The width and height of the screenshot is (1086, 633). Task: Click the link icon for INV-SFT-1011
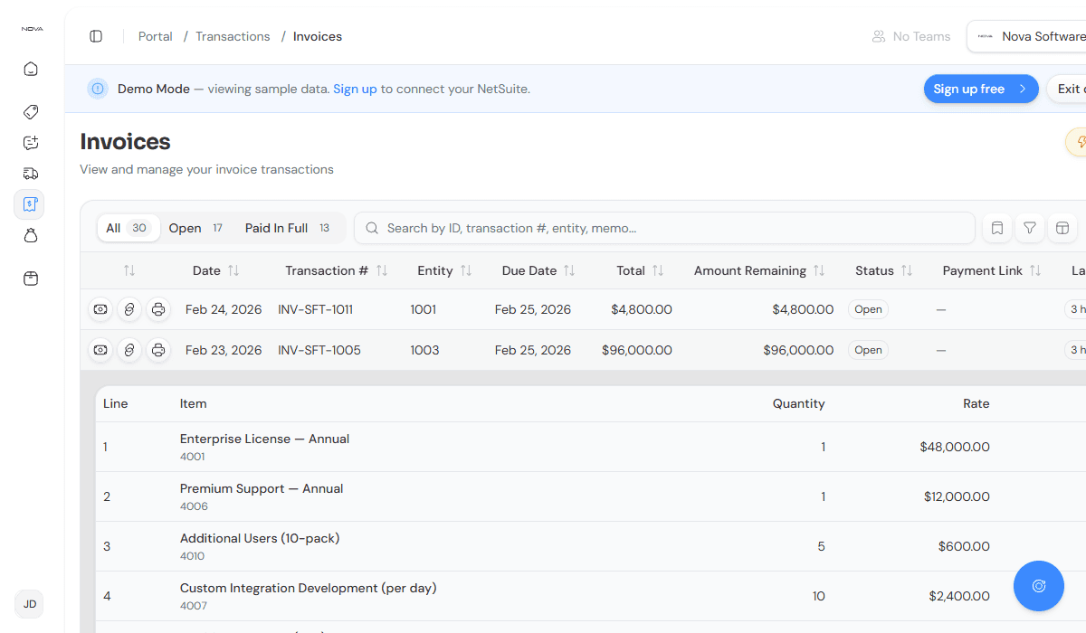(x=129, y=309)
